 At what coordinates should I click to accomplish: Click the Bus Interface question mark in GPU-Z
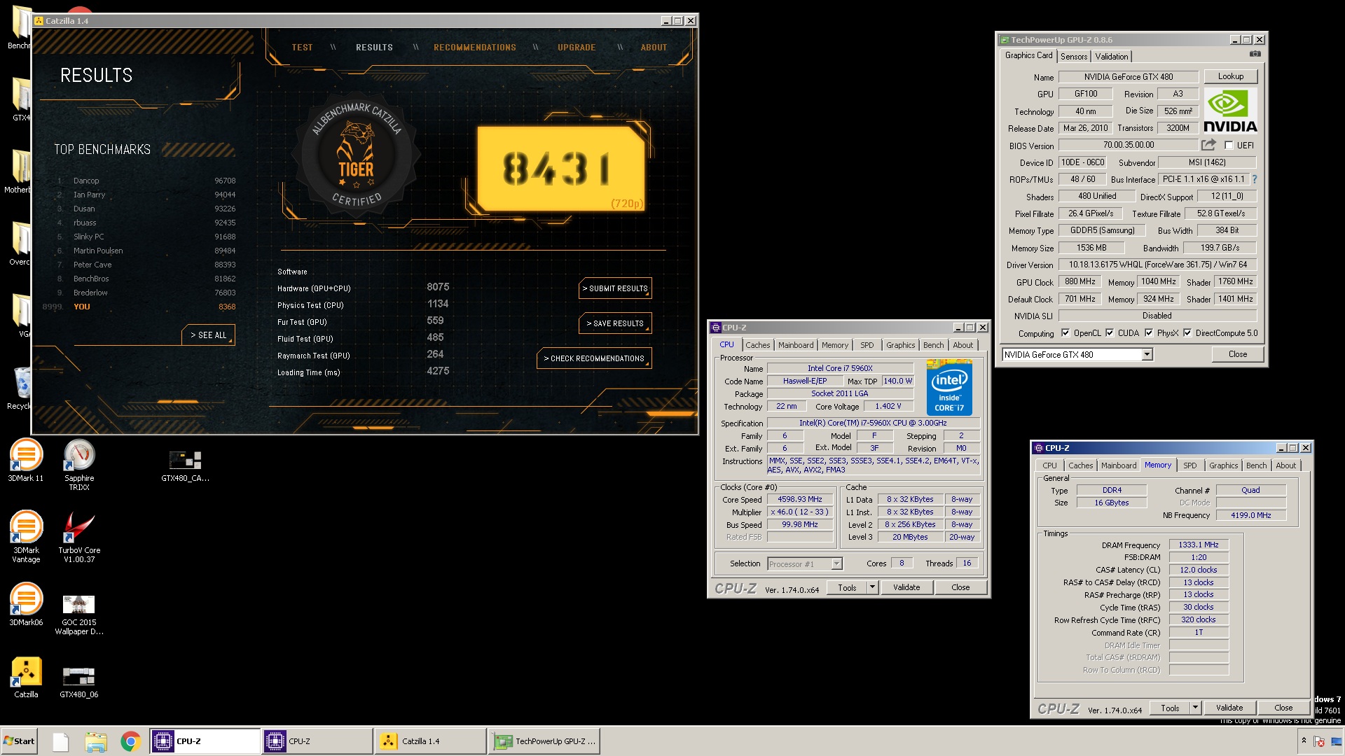[1255, 179]
